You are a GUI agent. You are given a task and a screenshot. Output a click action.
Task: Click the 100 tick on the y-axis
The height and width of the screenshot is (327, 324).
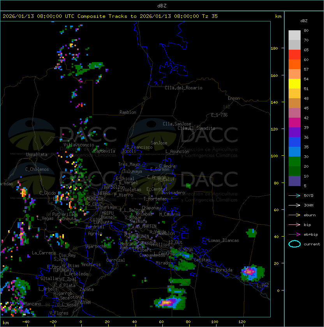274,156
